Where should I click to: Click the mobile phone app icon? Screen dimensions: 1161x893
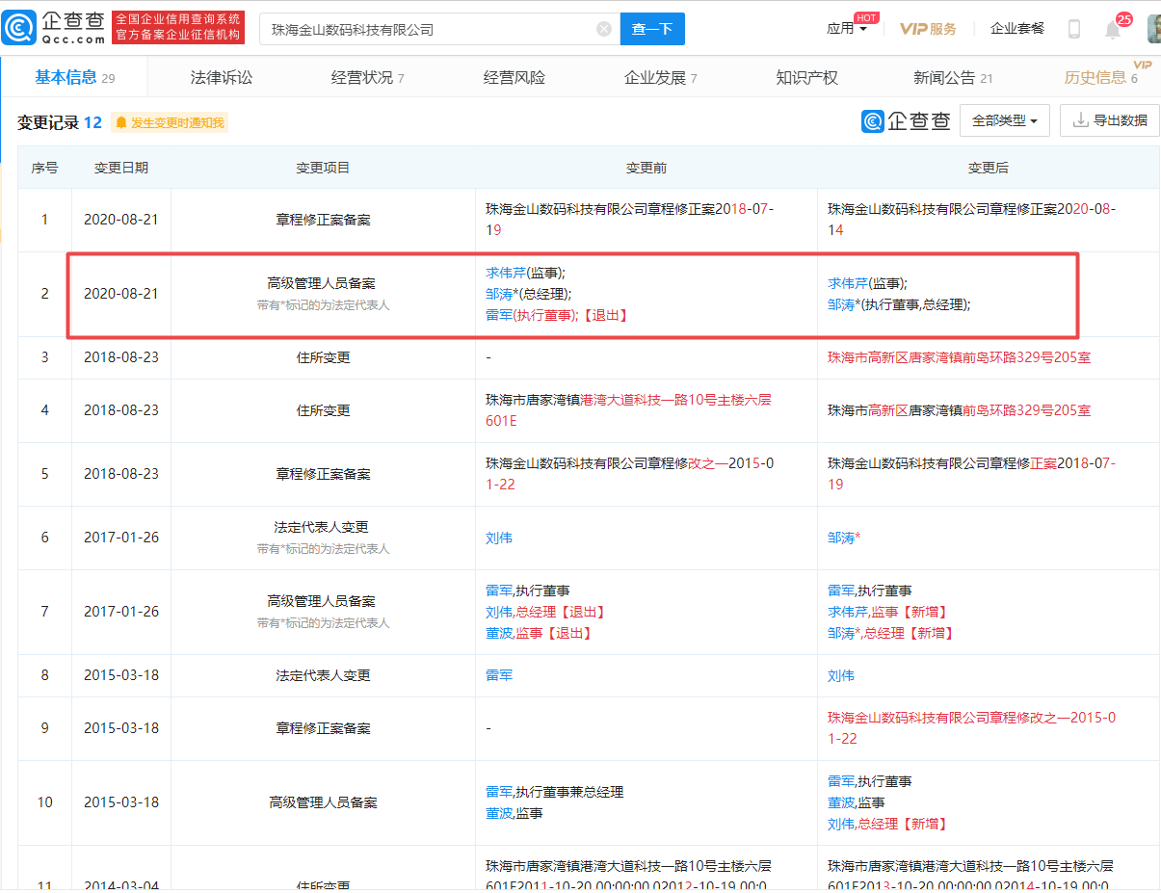click(1073, 28)
